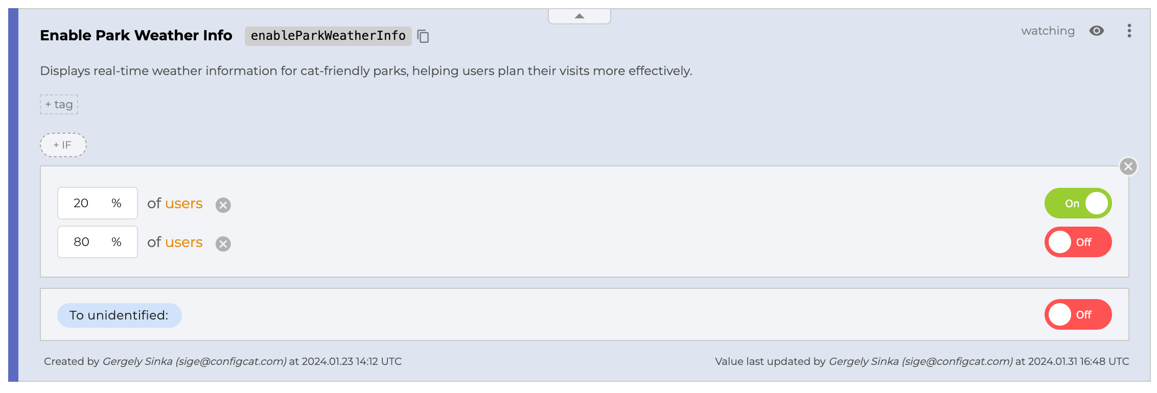
Task: Enable the To unidentified toggle
Action: click(x=1078, y=314)
